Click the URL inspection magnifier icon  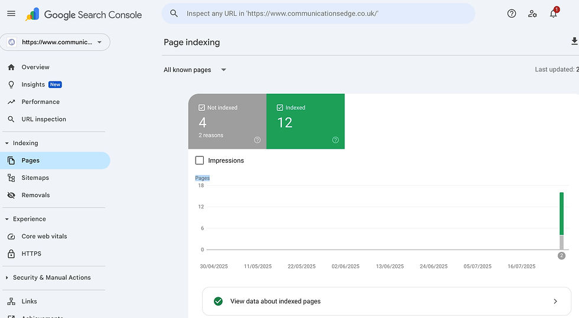(11, 119)
